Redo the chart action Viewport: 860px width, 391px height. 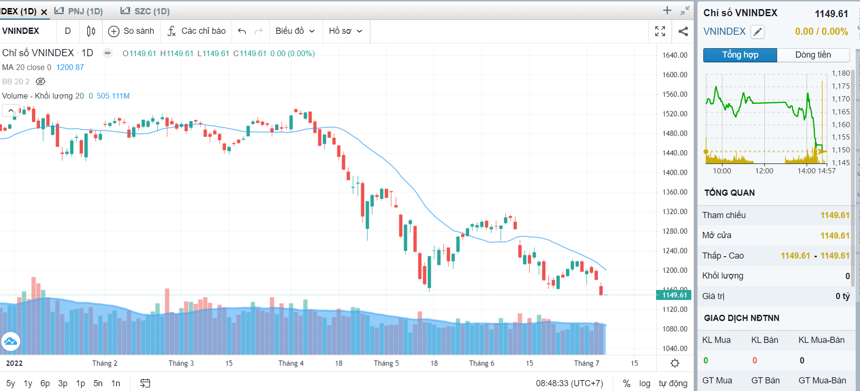pyautogui.click(x=259, y=31)
